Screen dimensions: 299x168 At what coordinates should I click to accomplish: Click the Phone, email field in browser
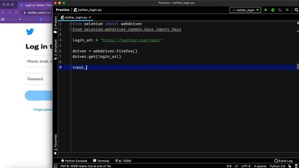(39, 61)
